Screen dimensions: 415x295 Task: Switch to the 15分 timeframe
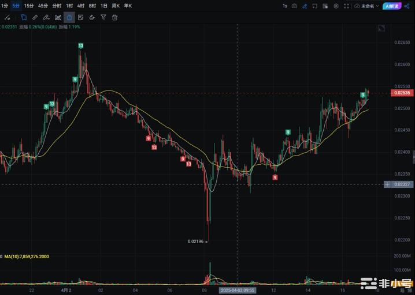coord(29,6)
